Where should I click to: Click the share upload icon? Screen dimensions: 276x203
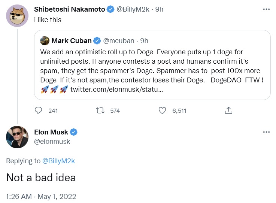click(x=228, y=110)
